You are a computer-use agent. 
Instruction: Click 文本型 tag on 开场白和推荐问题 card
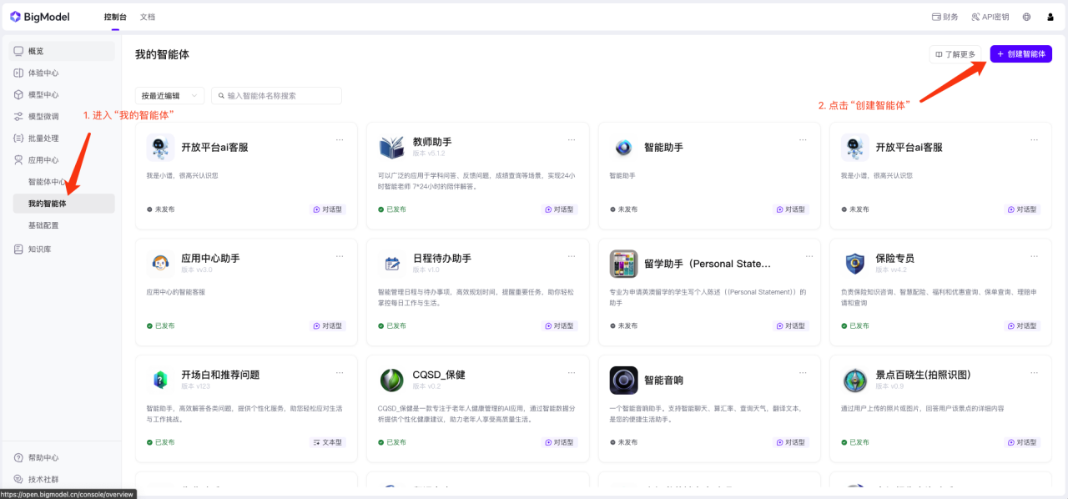328,442
